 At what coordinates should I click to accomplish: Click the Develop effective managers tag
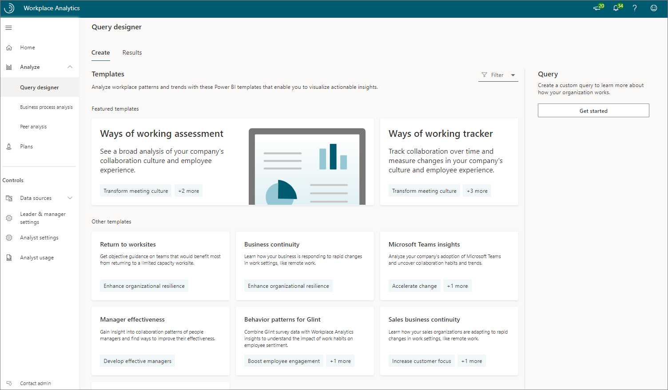point(138,361)
